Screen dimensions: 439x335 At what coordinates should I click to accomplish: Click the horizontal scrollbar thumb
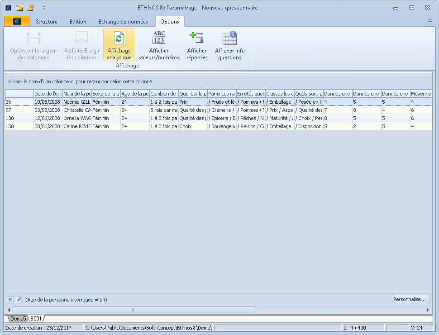(134, 310)
